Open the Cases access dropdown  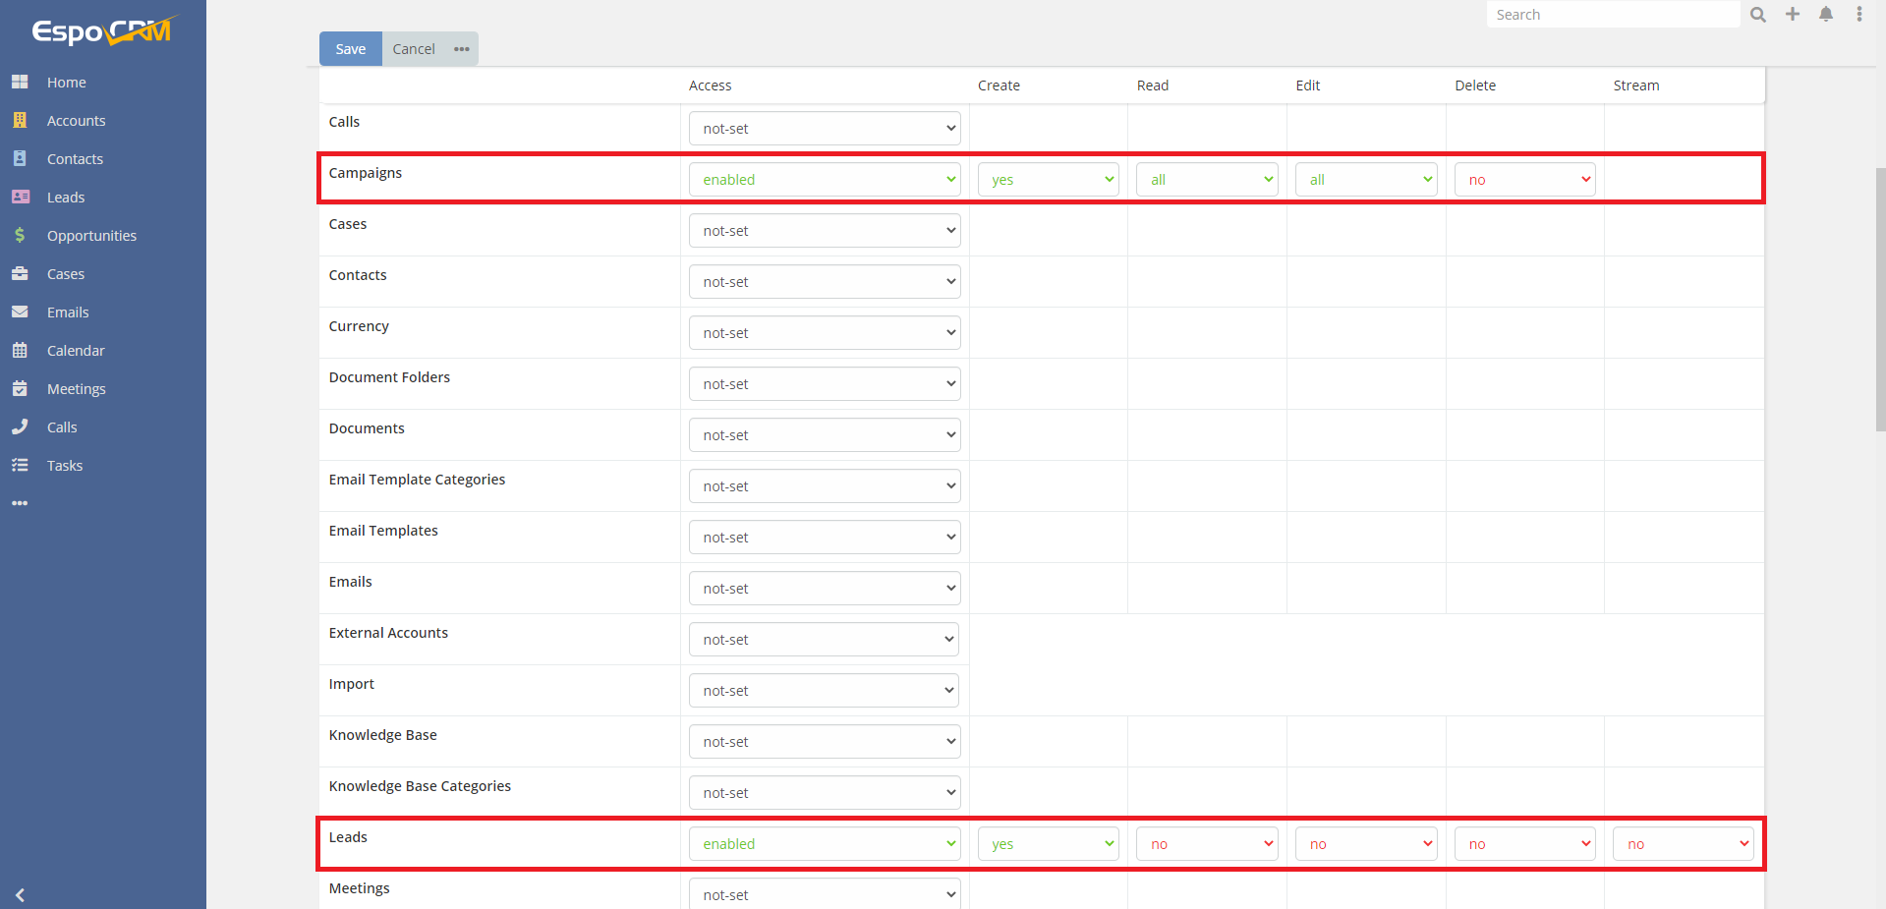click(824, 230)
